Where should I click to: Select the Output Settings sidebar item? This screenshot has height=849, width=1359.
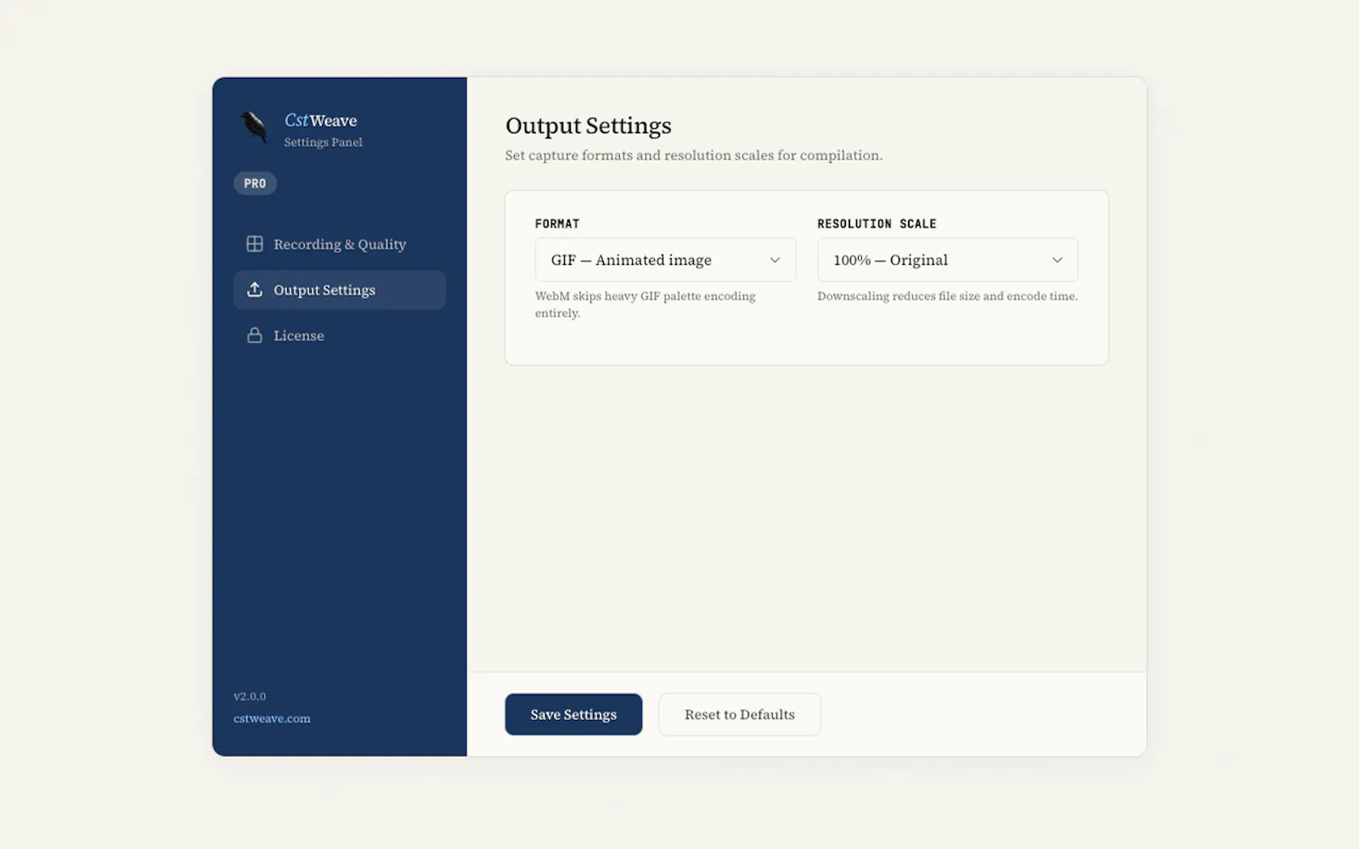point(339,290)
